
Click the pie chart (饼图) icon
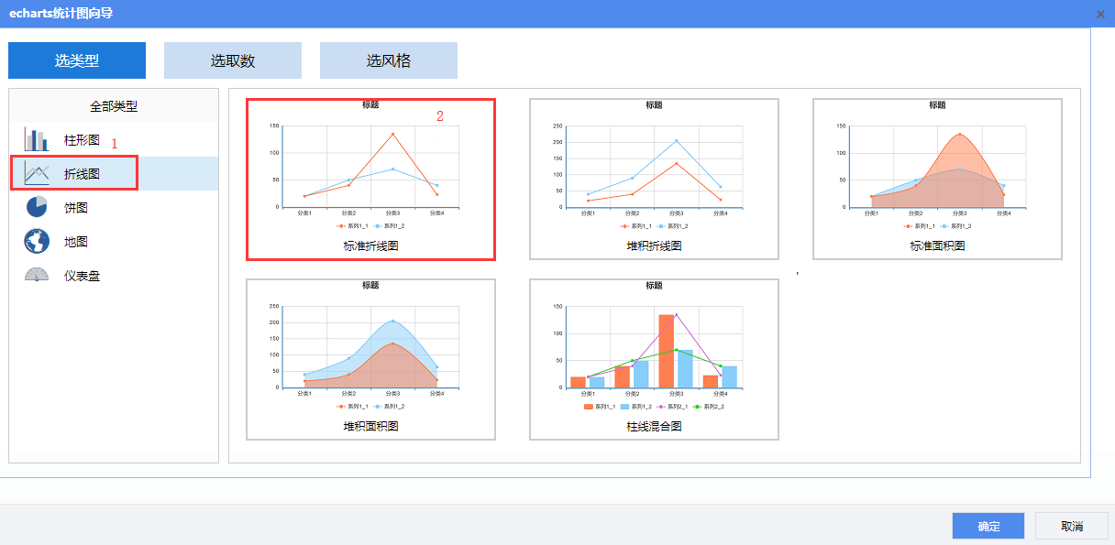coord(37,208)
